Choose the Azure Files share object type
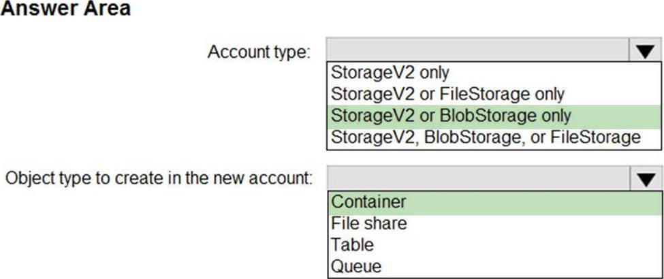Viewport: 664px width, 279px height. [x=368, y=223]
